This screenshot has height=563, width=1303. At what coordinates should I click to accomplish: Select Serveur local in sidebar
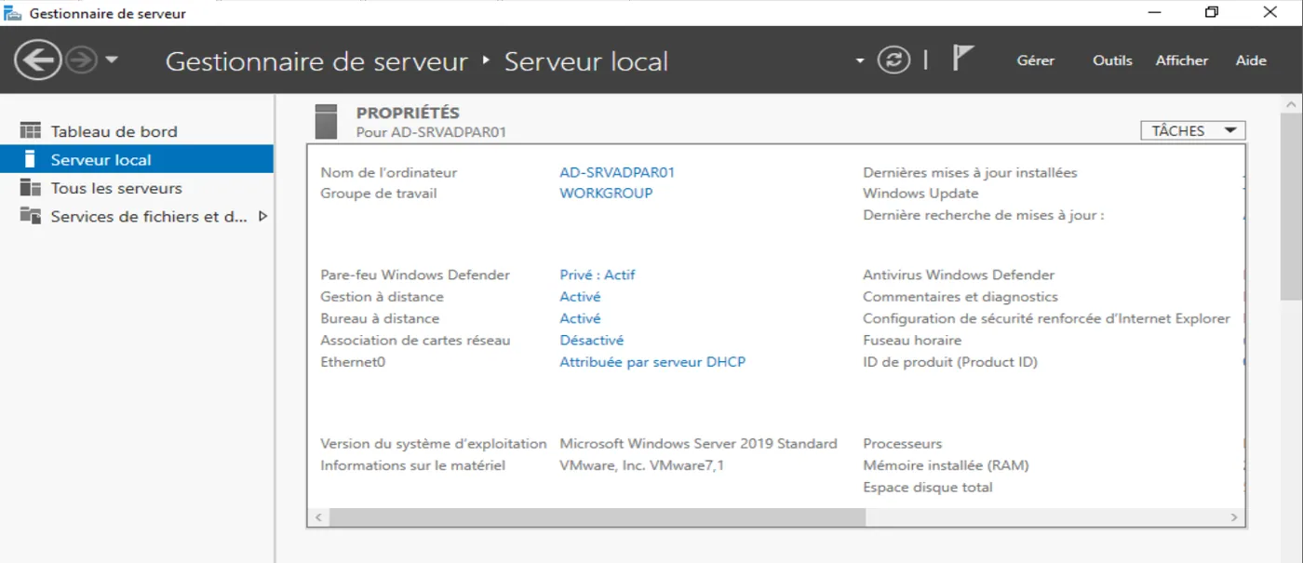pos(137,159)
